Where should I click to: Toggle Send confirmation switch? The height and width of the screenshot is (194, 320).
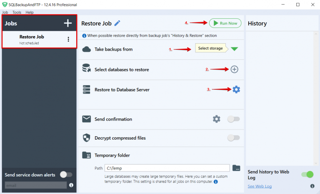click(x=233, y=119)
